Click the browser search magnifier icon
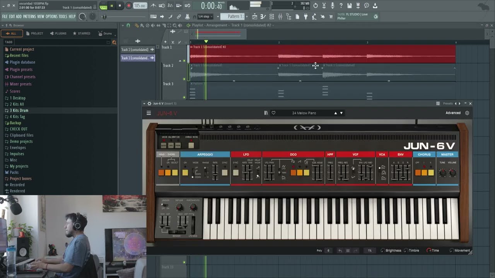This screenshot has height=278, width=495. pyautogui.click(x=114, y=42)
